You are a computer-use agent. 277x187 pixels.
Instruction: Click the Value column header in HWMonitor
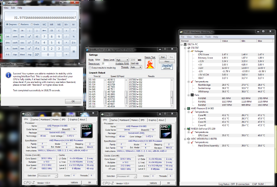click(x=230, y=41)
